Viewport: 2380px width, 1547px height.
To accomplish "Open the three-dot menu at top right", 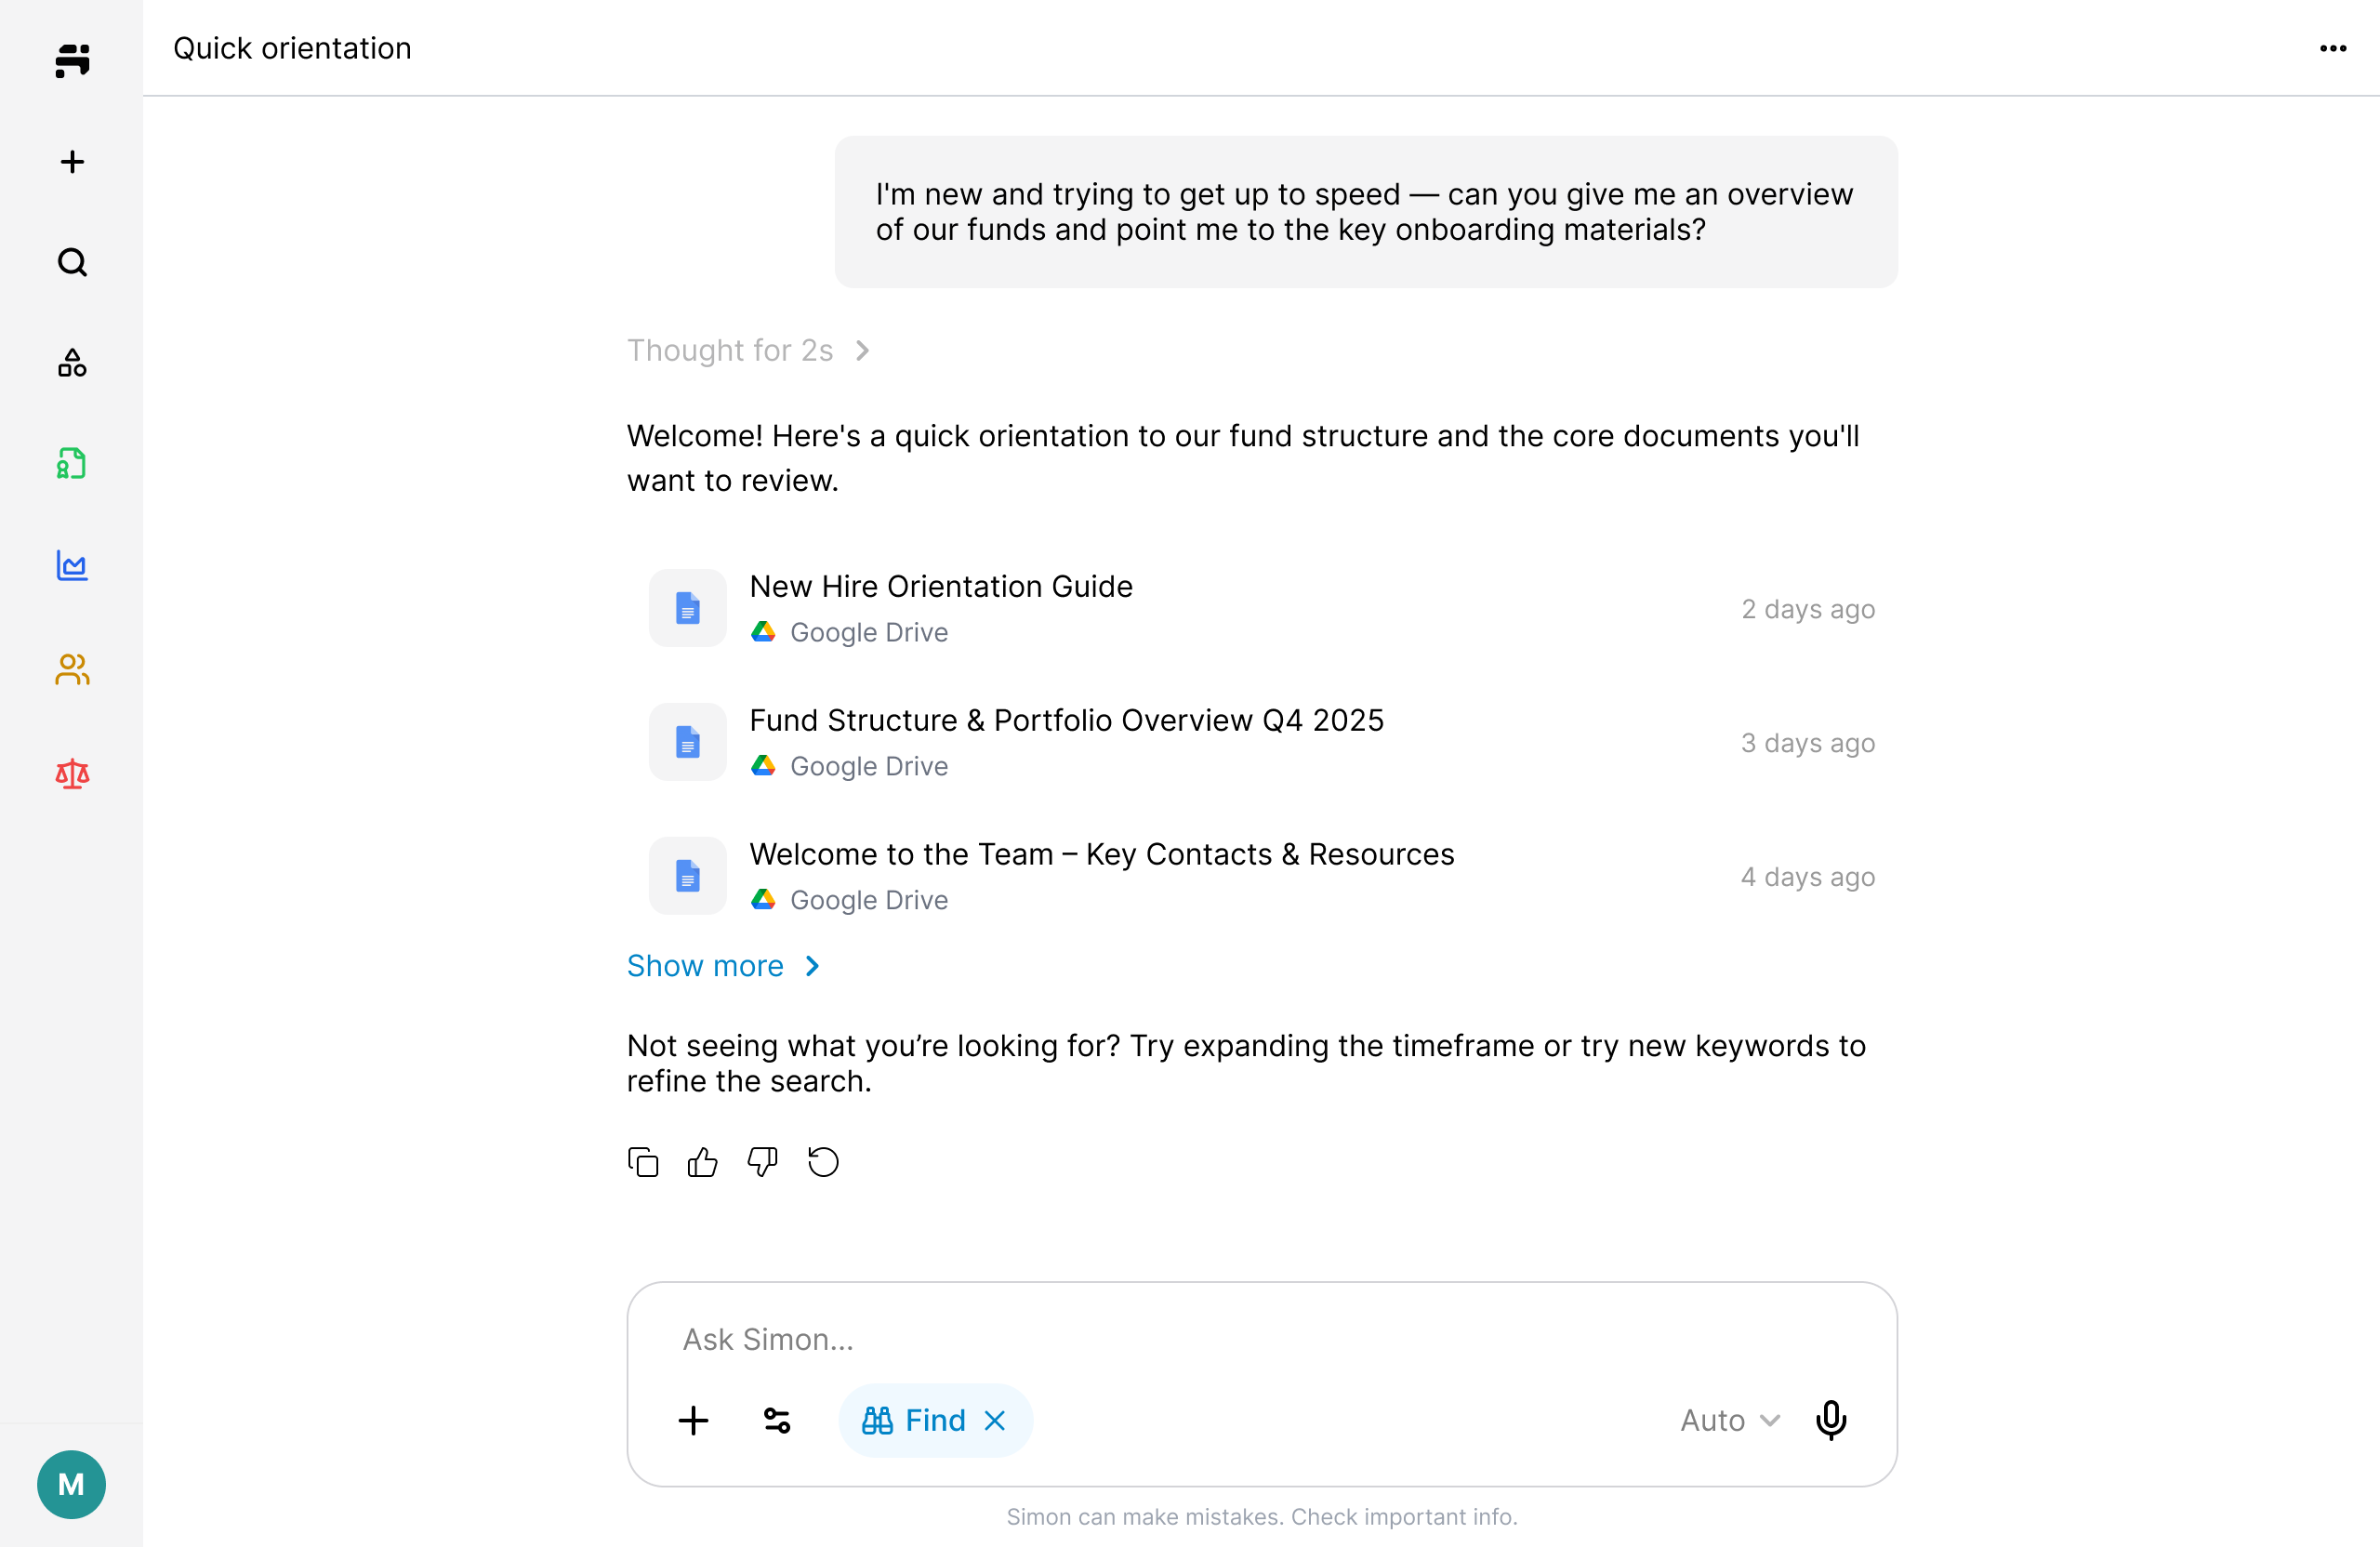I will (x=2334, y=47).
